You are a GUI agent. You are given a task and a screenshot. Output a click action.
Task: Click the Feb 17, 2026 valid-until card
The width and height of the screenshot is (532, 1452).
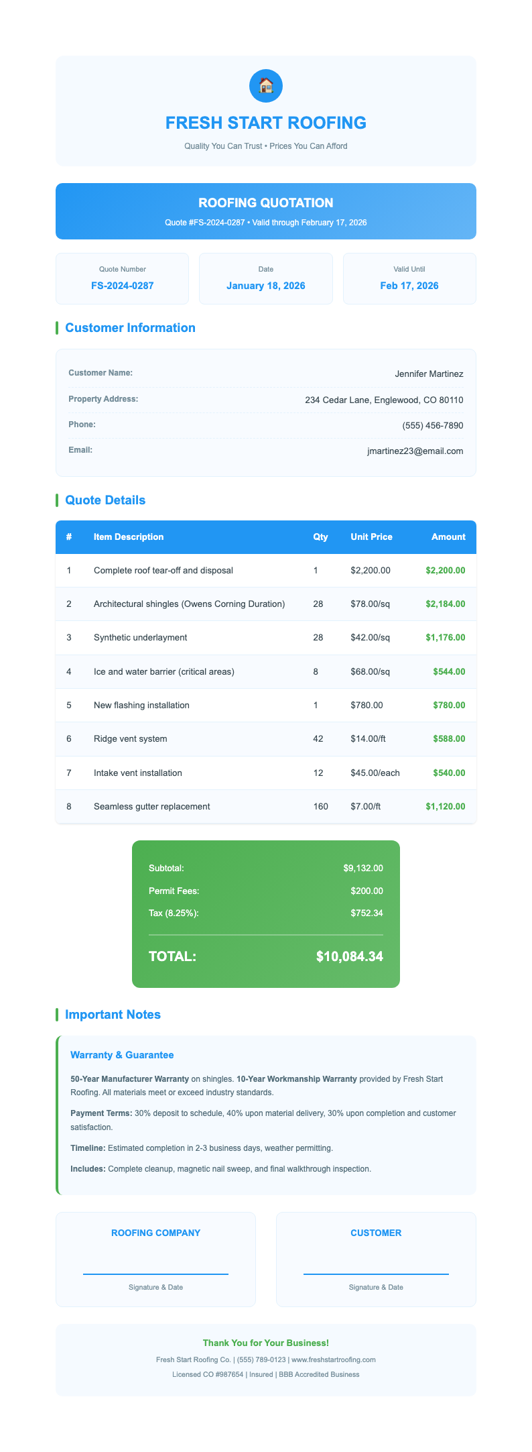[409, 278]
